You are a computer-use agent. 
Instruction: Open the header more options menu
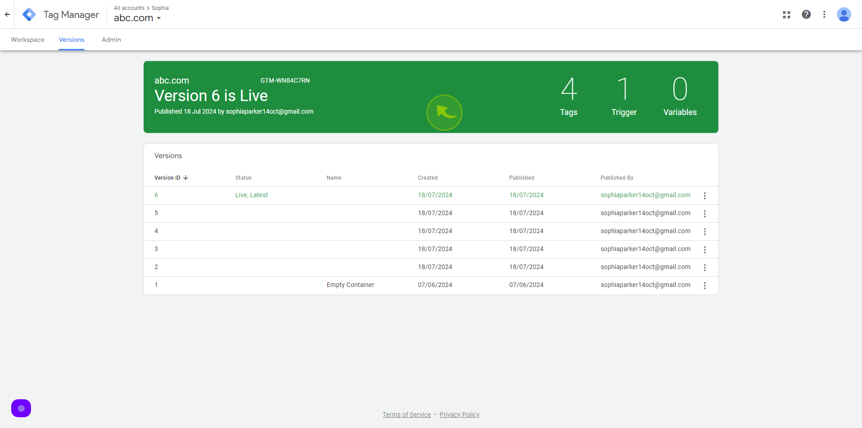coord(824,14)
